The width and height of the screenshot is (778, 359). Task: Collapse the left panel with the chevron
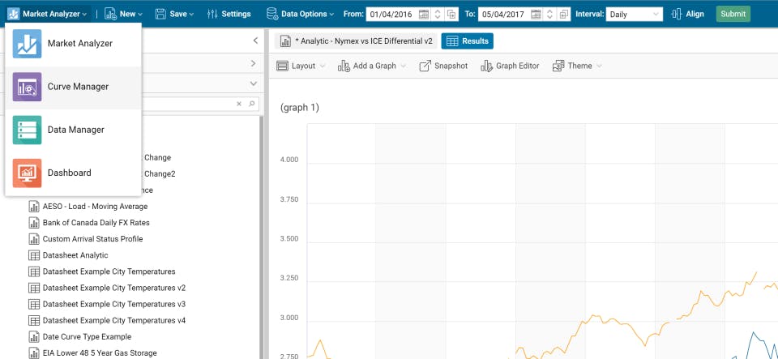point(255,41)
